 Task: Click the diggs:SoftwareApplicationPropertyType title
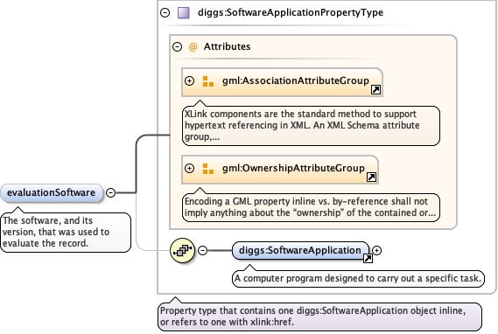tap(291, 13)
